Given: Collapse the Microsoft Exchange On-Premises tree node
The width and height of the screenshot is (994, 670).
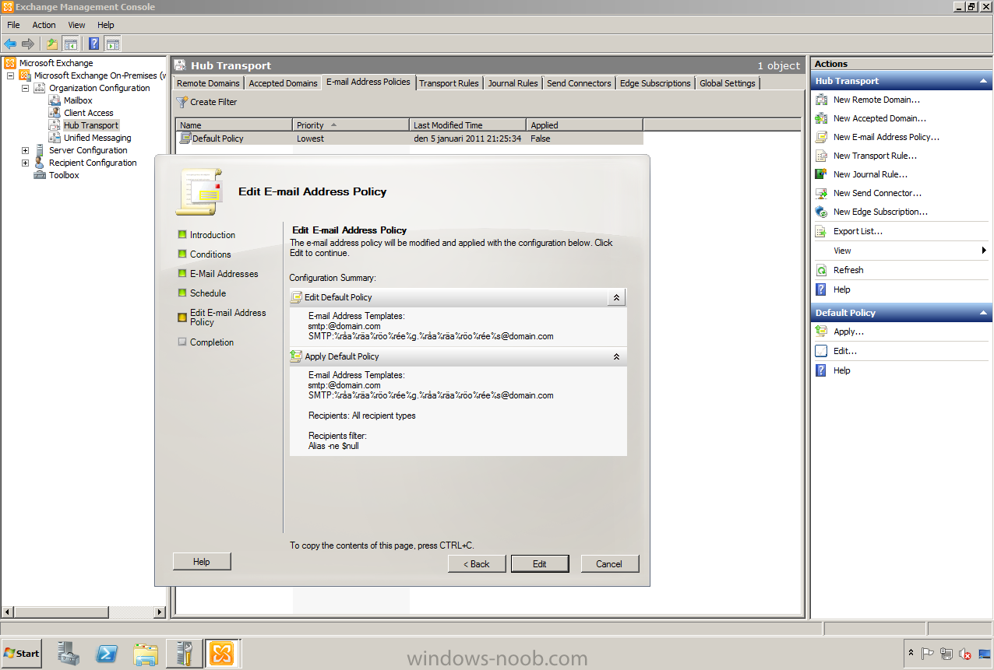Looking at the screenshot, I should (10, 75).
